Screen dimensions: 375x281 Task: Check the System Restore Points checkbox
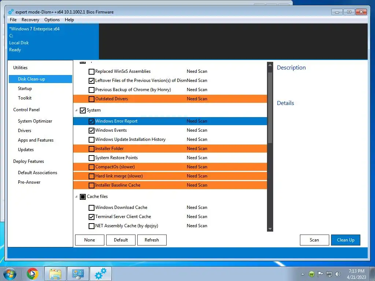pos(91,158)
